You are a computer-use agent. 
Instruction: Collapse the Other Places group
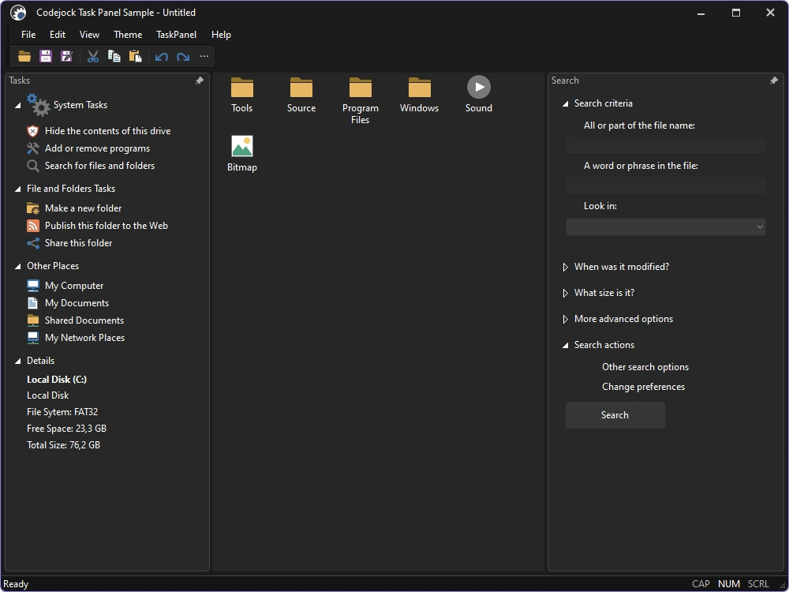pos(17,267)
